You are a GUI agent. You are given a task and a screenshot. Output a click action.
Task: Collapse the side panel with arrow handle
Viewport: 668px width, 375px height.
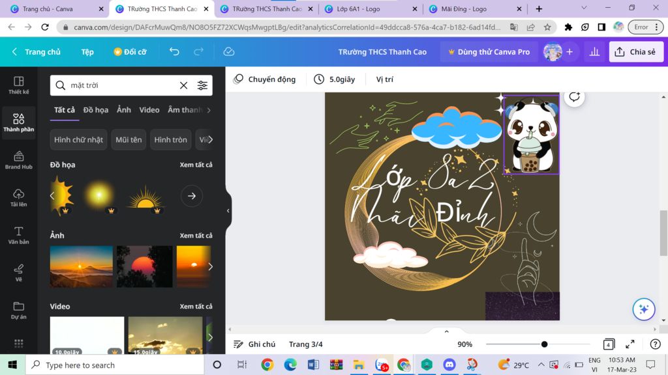pyautogui.click(x=228, y=210)
